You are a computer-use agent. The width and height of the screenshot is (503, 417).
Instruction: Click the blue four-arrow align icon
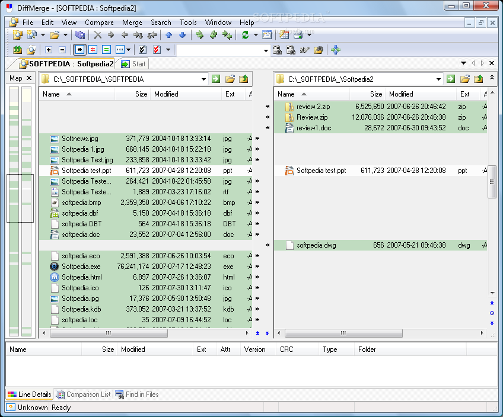coord(336,50)
